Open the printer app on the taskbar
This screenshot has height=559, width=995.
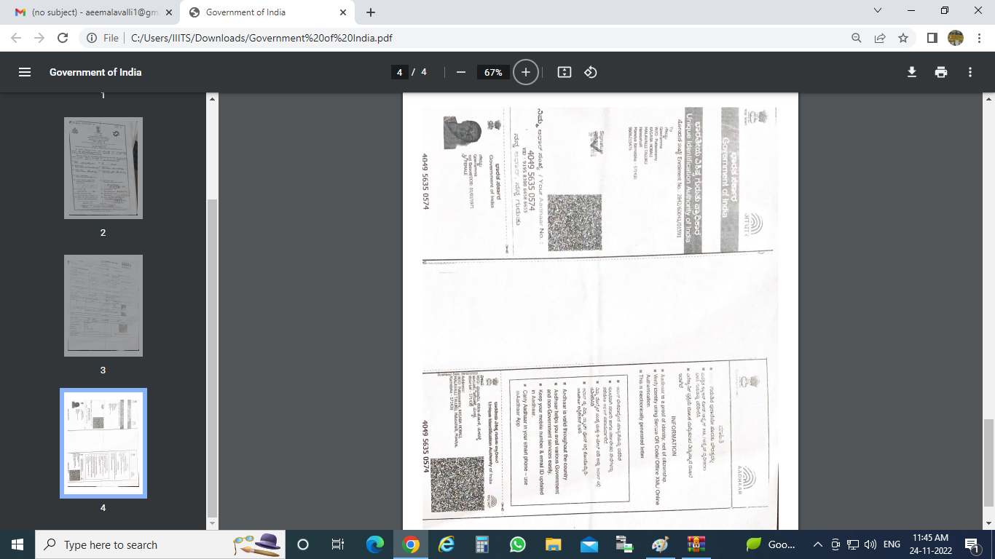[624, 544]
